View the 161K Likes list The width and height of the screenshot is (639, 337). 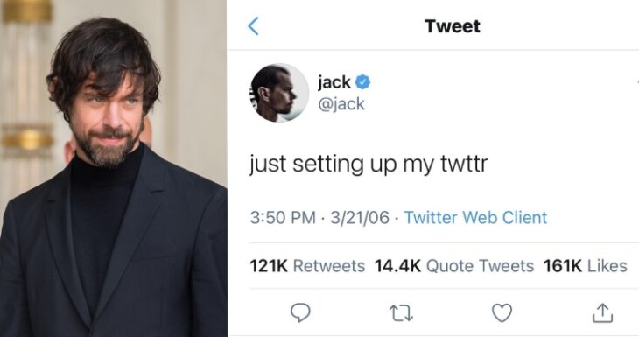586,266
